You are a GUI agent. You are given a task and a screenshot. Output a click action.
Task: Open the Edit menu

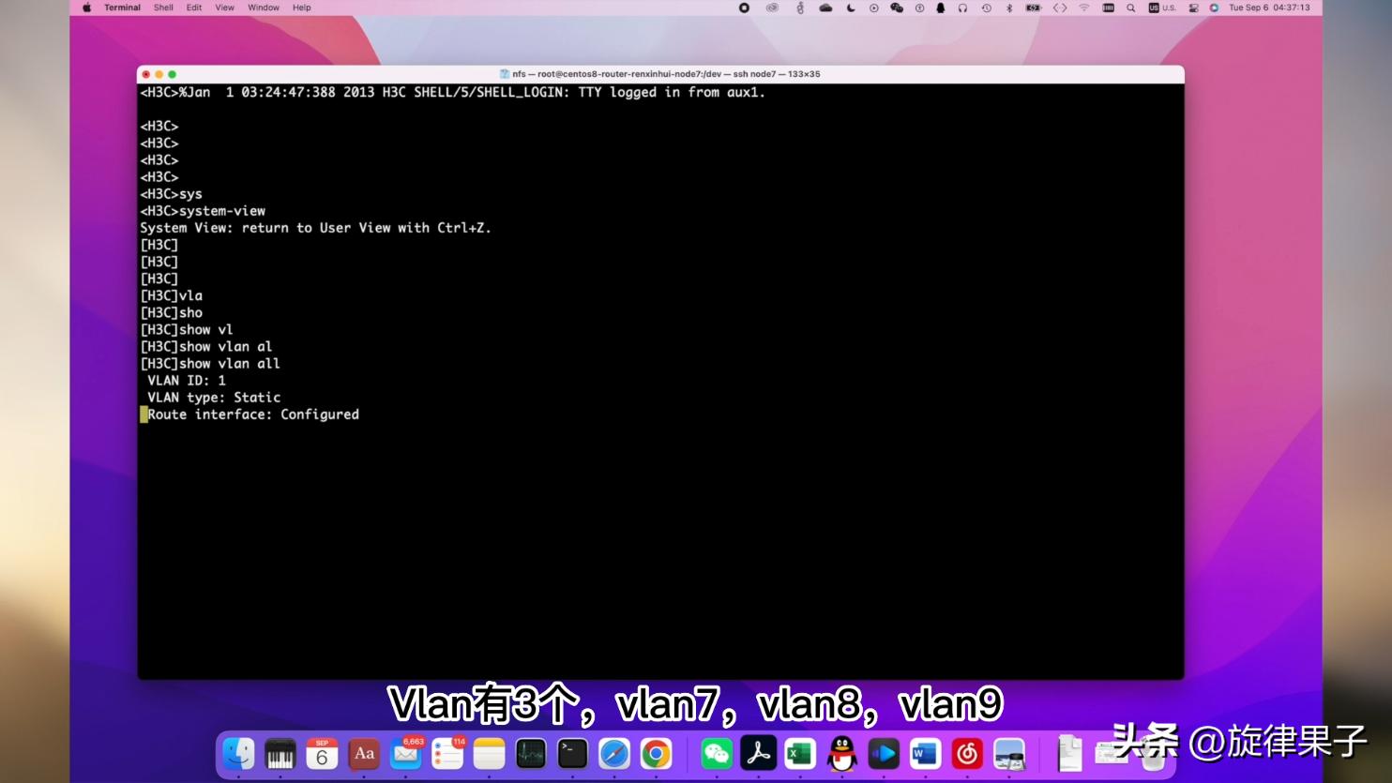194,8
